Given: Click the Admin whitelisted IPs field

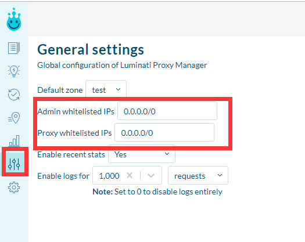Looking at the screenshot, I should click(x=167, y=111).
